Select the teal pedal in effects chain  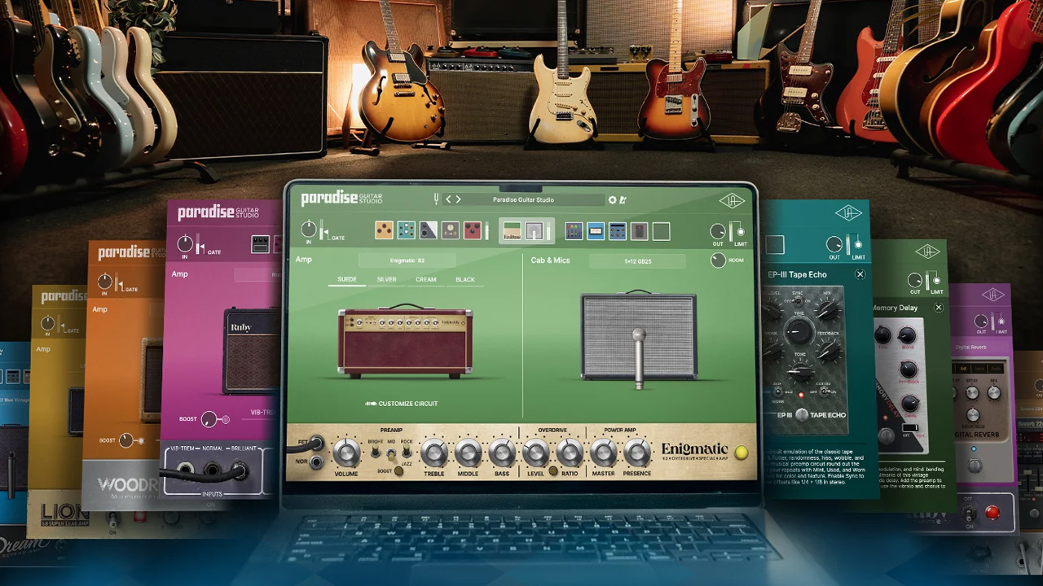406,231
